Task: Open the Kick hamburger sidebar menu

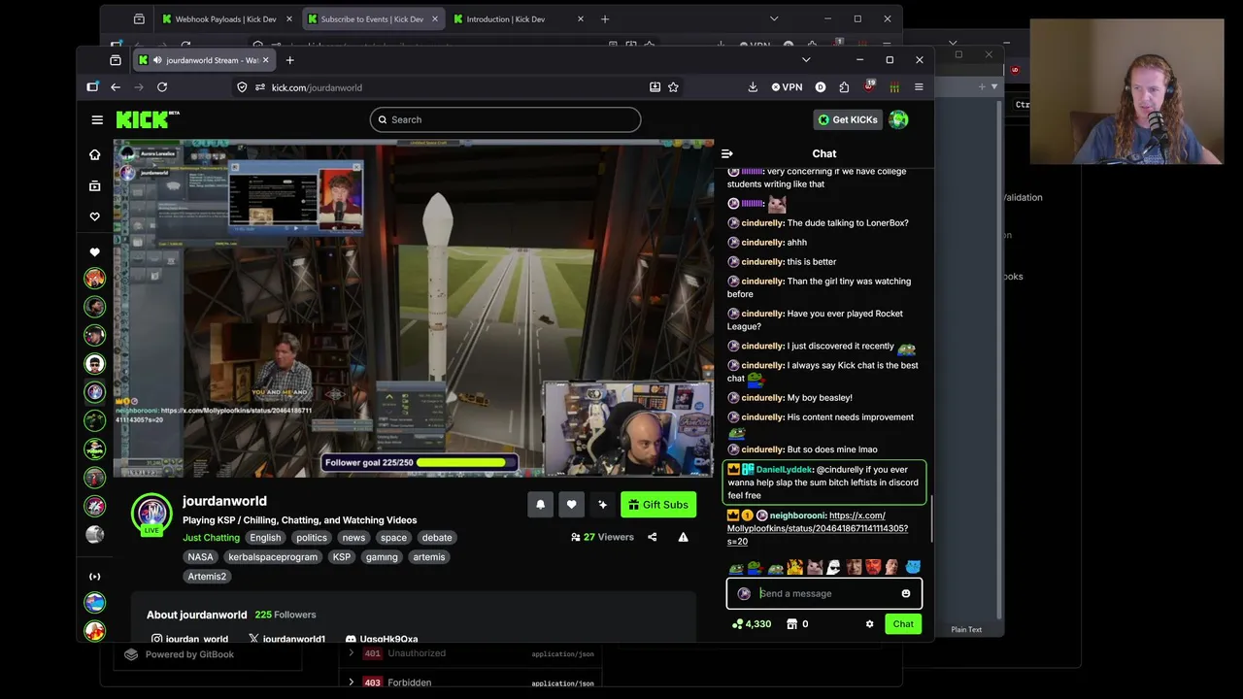Action: click(97, 119)
